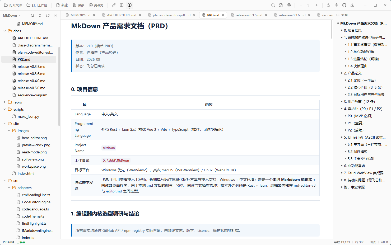The image size is (391, 245).
Task: Save the document with 保存
Action: click(x=78, y=5)
